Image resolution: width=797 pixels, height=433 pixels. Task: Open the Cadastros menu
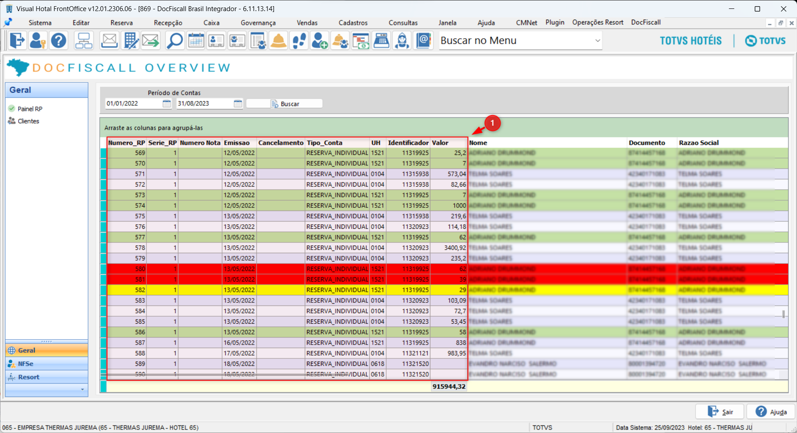(x=353, y=23)
